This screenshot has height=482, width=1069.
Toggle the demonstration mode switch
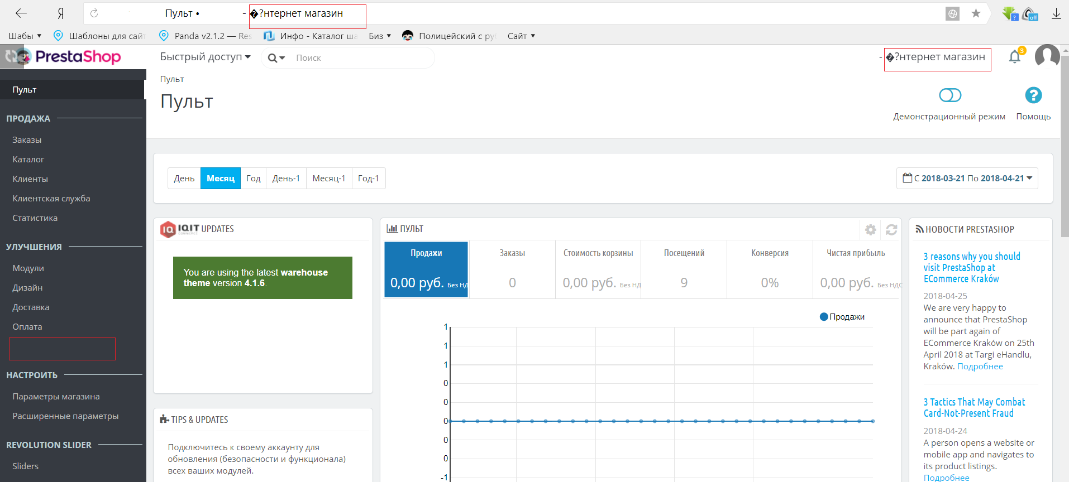[950, 95]
